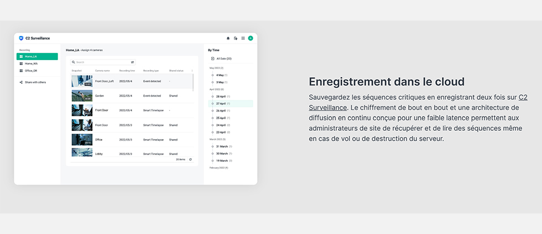Click the document icon next to bell
This screenshot has height=234, width=542.
pyautogui.click(x=236, y=38)
